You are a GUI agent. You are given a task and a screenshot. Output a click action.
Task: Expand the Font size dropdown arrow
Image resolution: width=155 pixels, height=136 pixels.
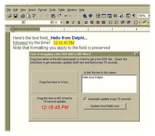coord(61,22)
